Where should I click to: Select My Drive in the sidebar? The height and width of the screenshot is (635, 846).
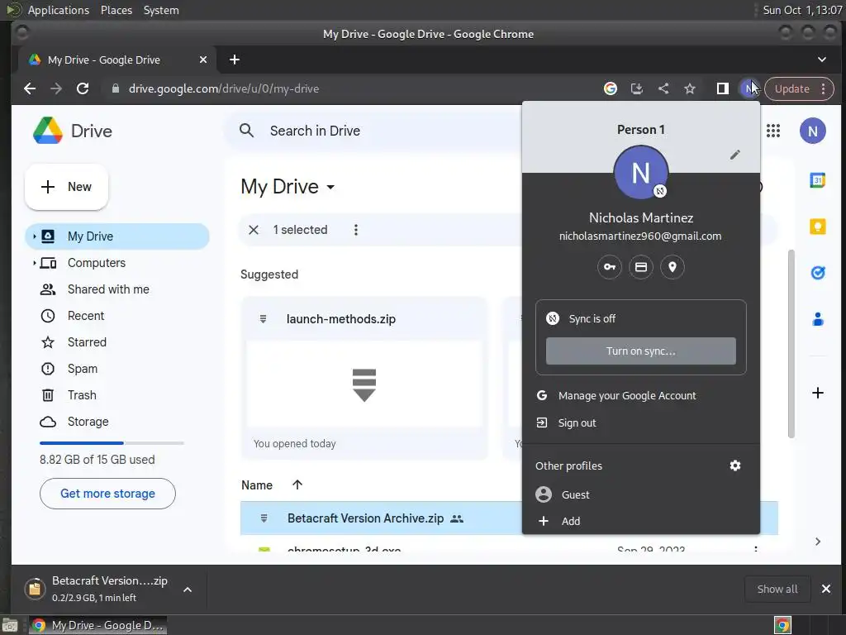pos(117,236)
